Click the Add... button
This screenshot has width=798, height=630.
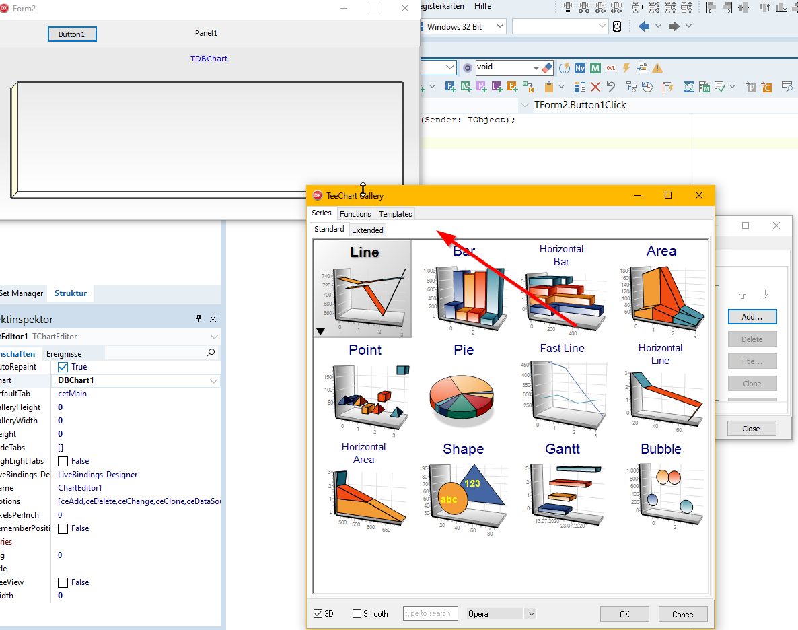coord(752,317)
